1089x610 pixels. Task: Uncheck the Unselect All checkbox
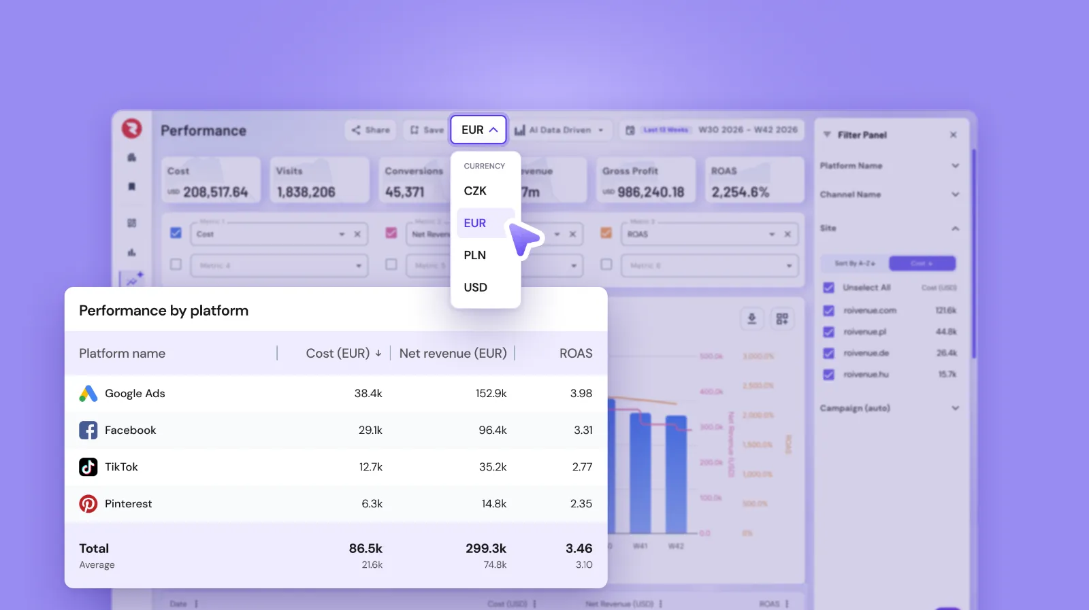[829, 288]
